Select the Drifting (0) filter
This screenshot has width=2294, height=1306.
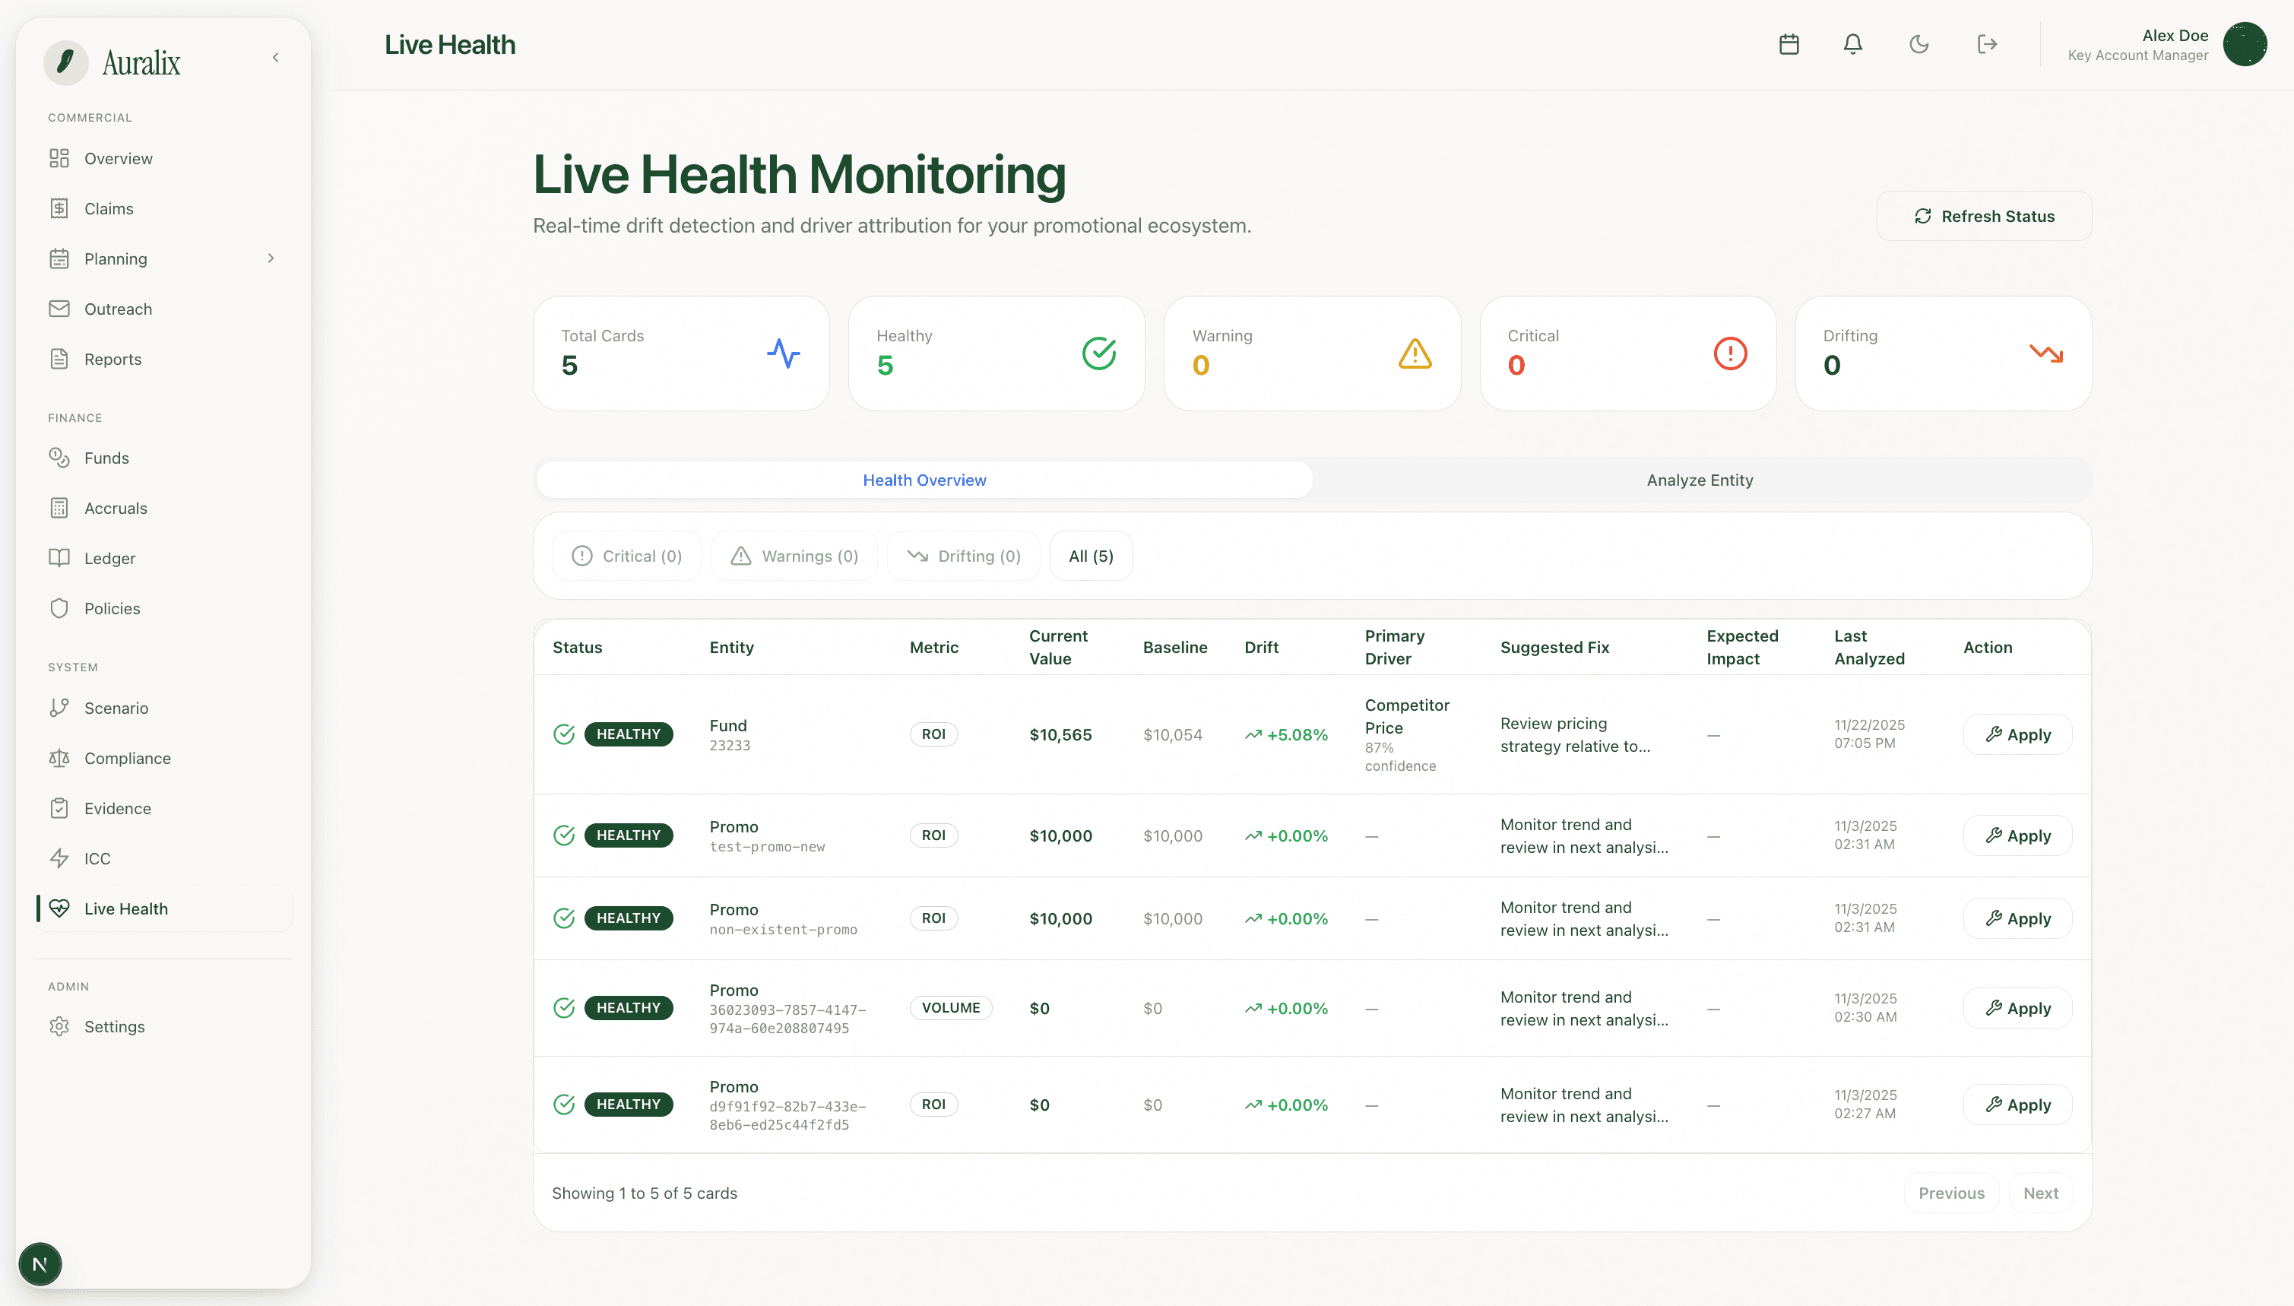tap(963, 555)
